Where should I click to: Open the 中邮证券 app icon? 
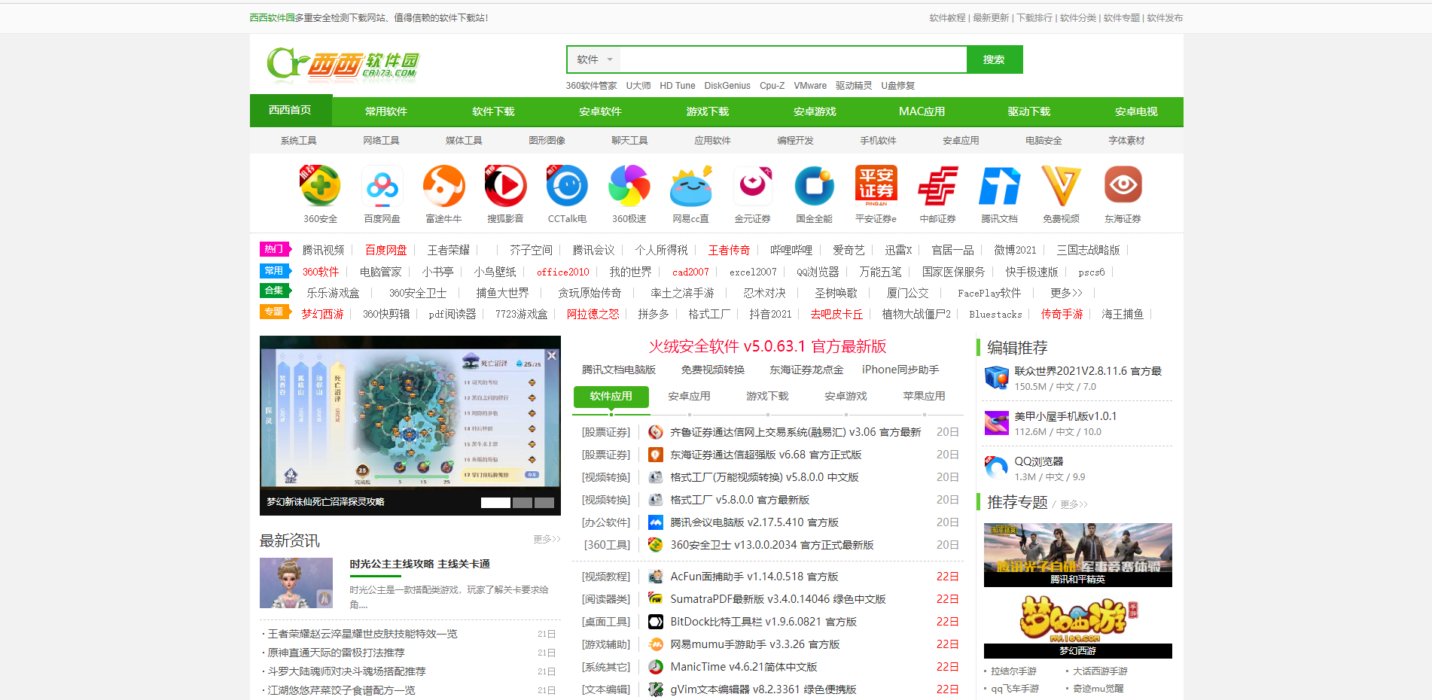click(938, 186)
